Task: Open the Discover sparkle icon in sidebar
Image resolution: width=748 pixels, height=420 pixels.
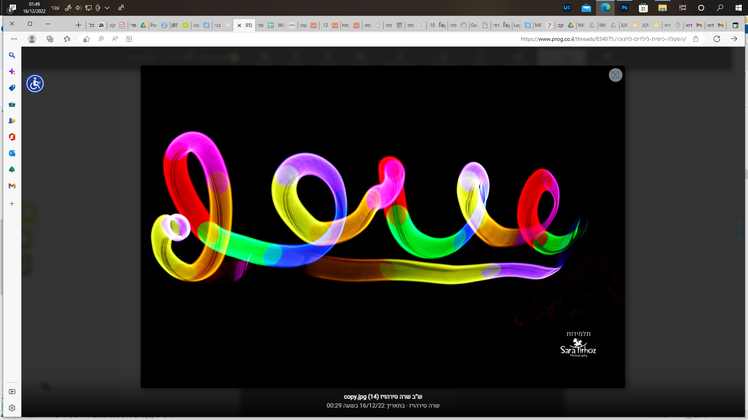Action: 12,72
